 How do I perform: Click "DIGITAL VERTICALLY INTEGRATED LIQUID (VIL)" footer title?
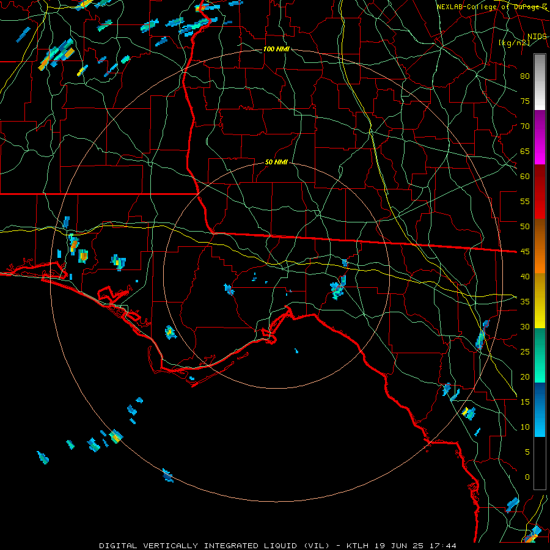click(x=215, y=546)
